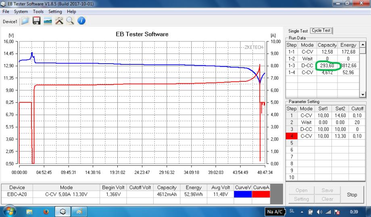The image size is (371, 217).
Task: Click the blue info icon
Action: pos(81,21)
